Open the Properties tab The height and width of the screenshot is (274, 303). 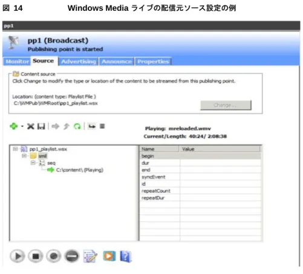153,62
